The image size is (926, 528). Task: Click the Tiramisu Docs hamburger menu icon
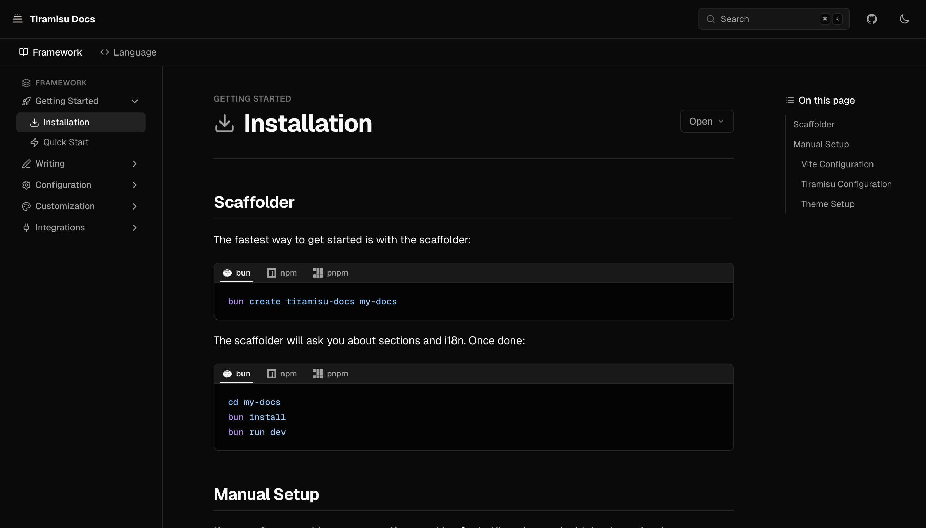(x=17, y=19)
